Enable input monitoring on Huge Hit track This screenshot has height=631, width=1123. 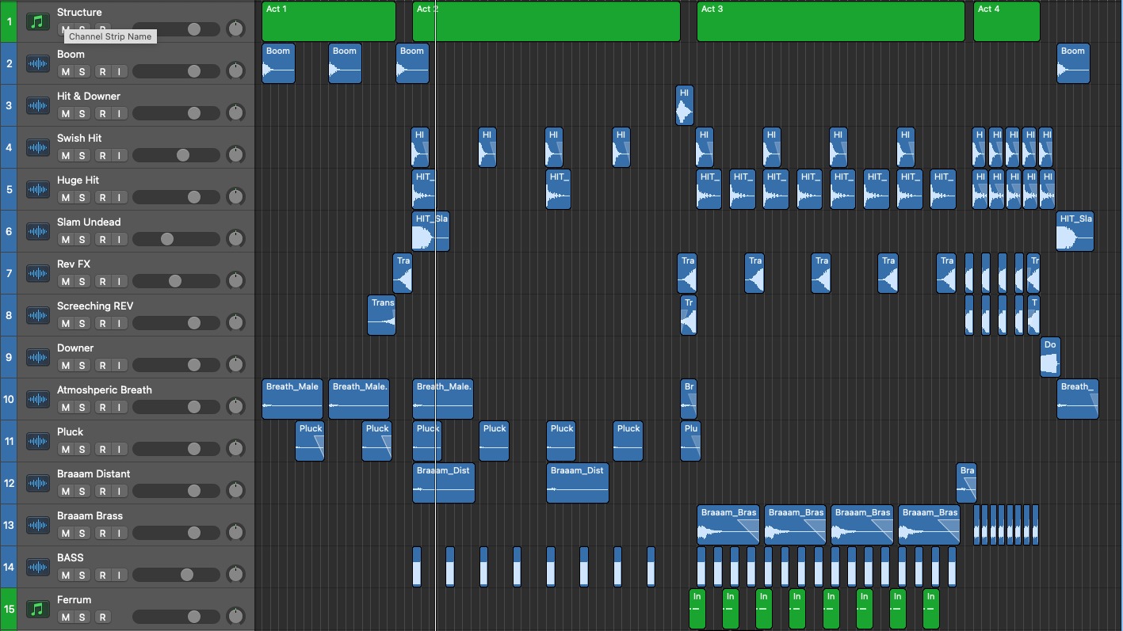(118, 198)
